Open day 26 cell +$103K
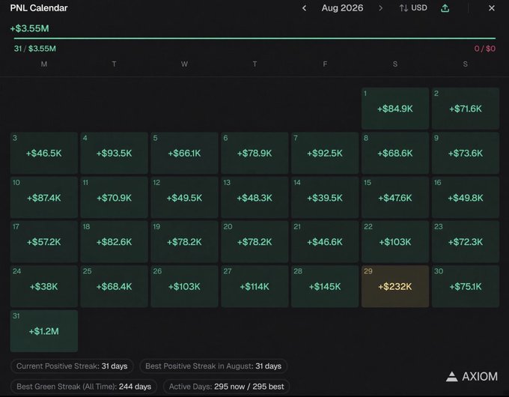This screenshot has height=397, width=509. [x=184, y=286]
